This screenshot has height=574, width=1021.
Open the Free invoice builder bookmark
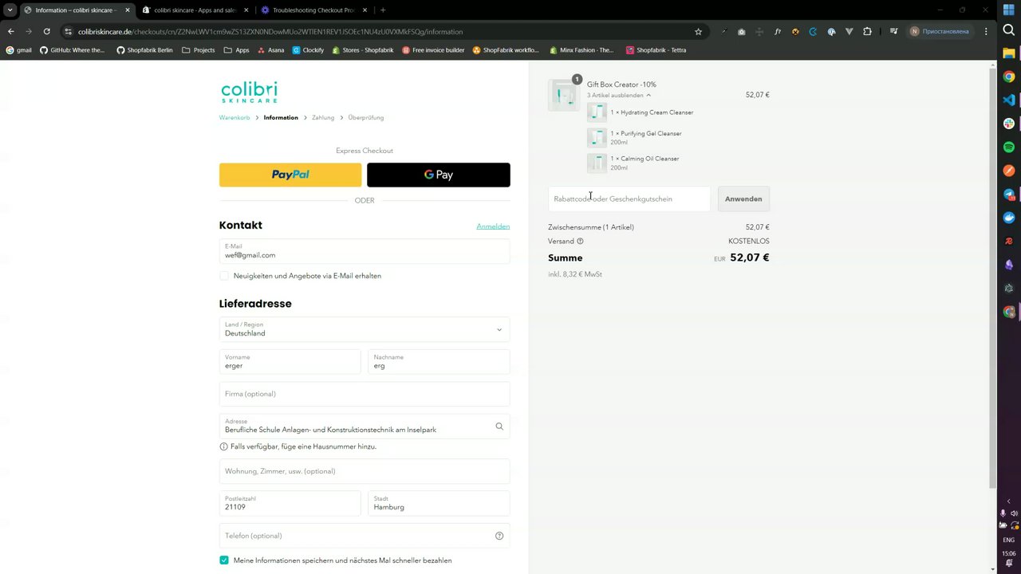click(433, 49)
